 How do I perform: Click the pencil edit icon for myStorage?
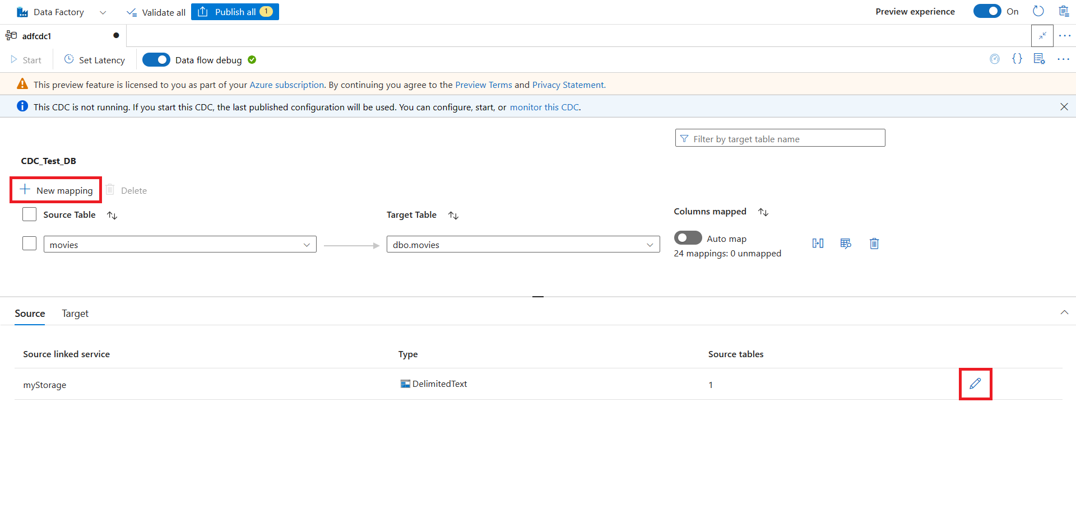point(975,384)
